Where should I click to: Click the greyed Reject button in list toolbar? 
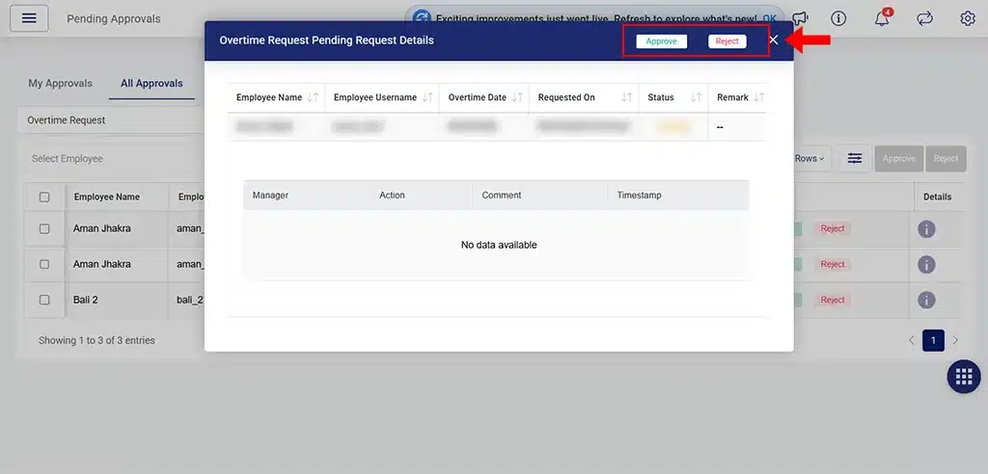[946, 159]
